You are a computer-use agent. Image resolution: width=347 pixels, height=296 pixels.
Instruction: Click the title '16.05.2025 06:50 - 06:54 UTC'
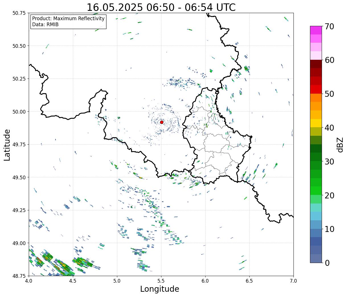coord(161,7)
